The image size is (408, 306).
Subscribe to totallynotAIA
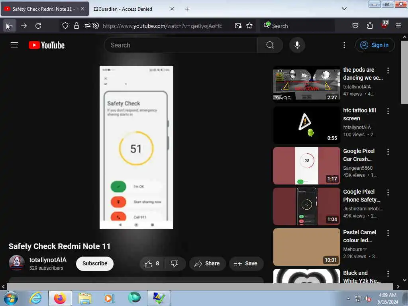pyautogui.click(x=95, y=264)
